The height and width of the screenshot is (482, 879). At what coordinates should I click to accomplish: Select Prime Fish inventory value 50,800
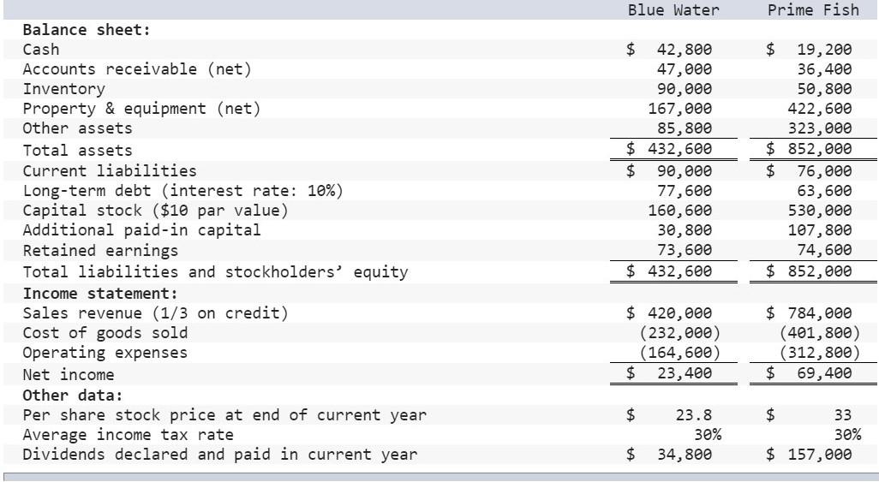coord(825,88)
